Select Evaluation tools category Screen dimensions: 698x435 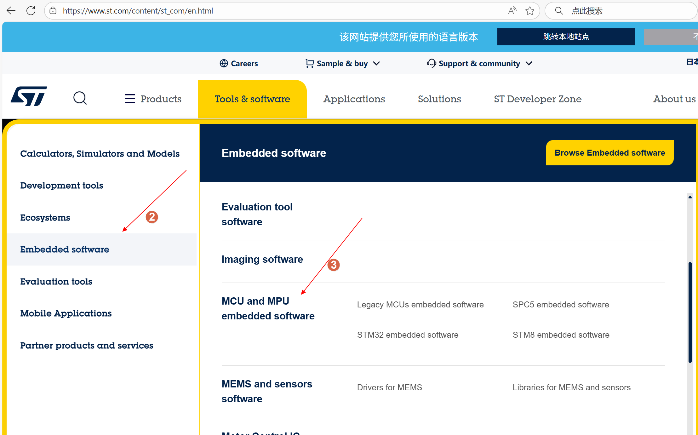56,282
